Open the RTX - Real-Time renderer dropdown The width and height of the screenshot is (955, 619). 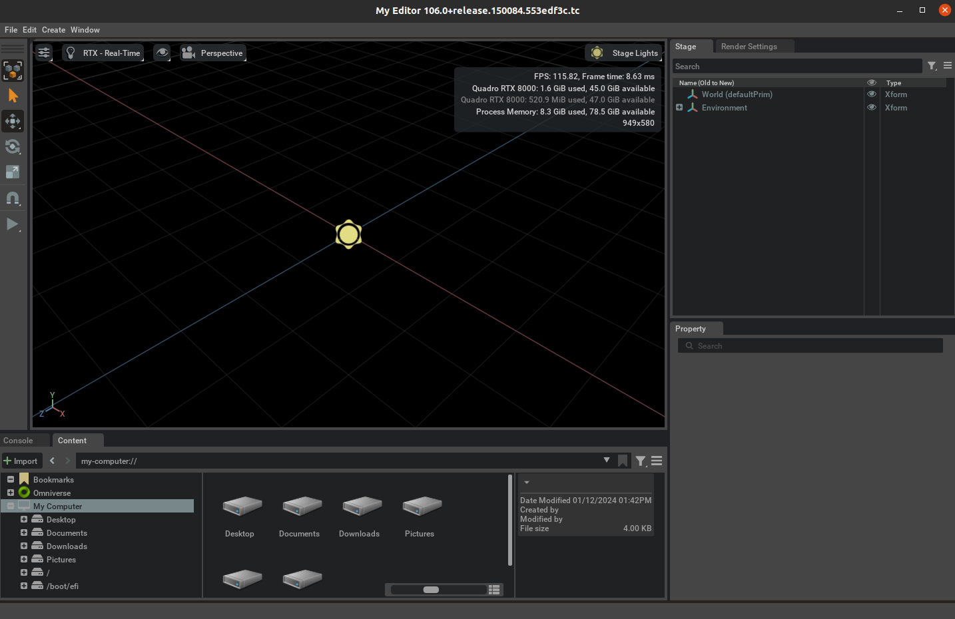[103, 53]
